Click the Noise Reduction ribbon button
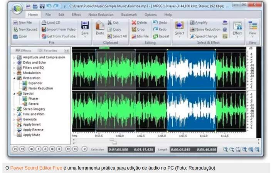Screen dimensions: 271x173 click(192, 30)
